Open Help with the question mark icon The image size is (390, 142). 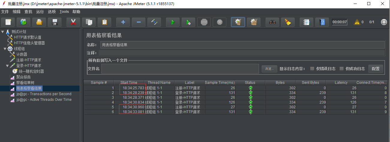click(322, 22)
